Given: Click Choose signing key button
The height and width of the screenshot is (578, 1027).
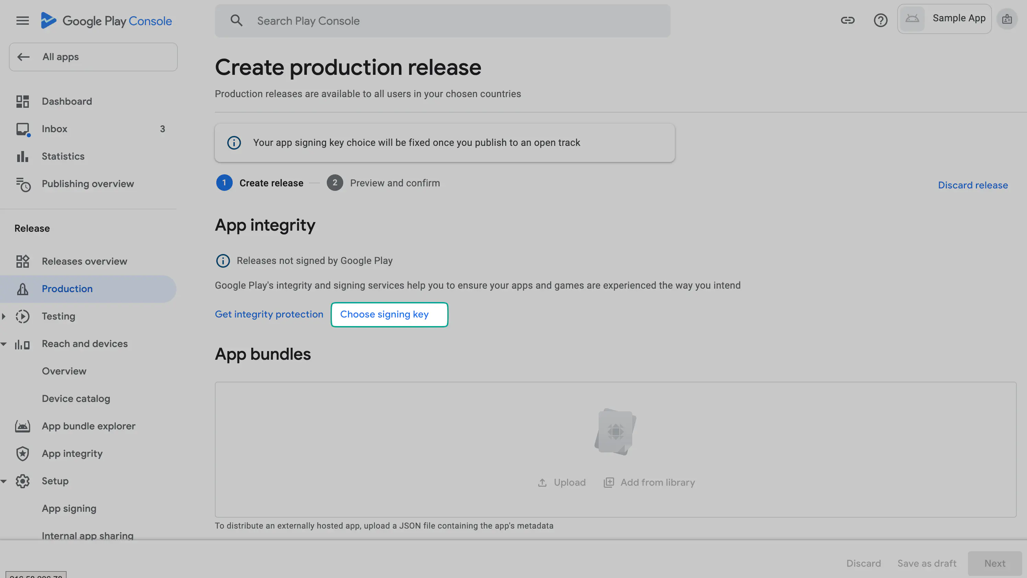Looking at the screenshot, I should (389, 314).
